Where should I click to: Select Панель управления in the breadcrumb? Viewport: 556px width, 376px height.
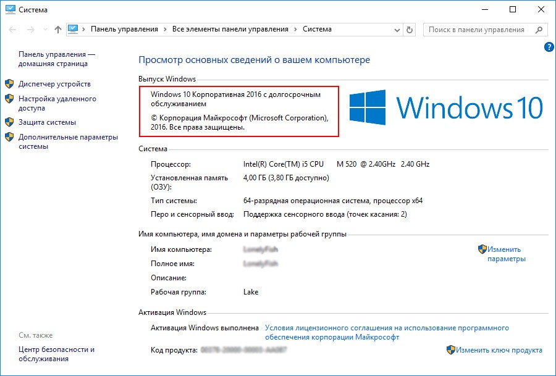coord(124,29)
